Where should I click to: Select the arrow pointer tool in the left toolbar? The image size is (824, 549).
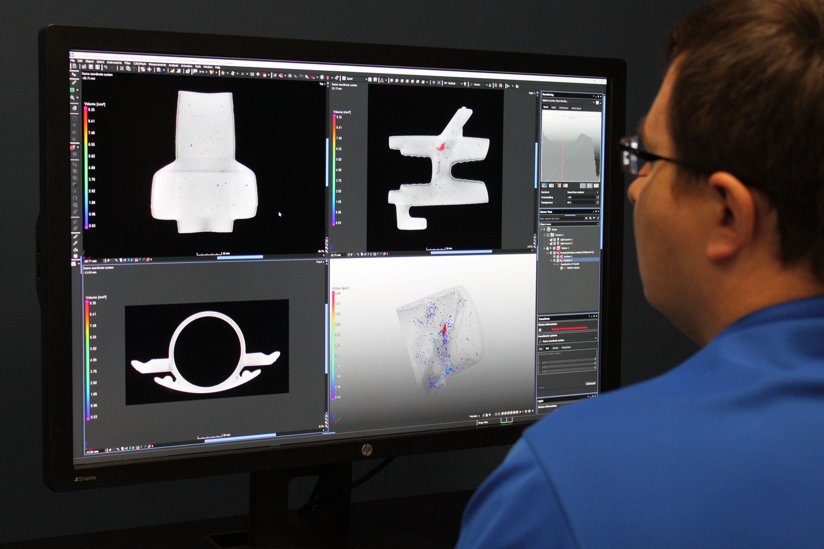[74, 75]
